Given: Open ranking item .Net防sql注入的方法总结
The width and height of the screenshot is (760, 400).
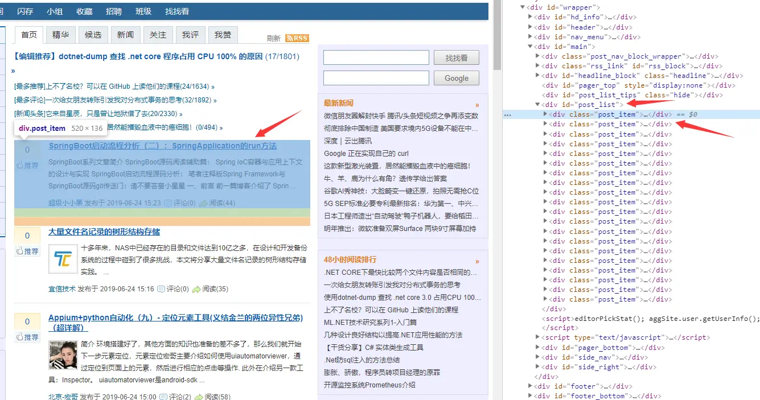Looking at the screenshot, I should [x=361, y=360].
